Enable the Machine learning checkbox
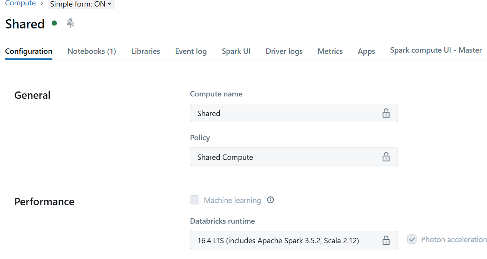The height and width of the screenshot is (259, 487). [195, 200]
